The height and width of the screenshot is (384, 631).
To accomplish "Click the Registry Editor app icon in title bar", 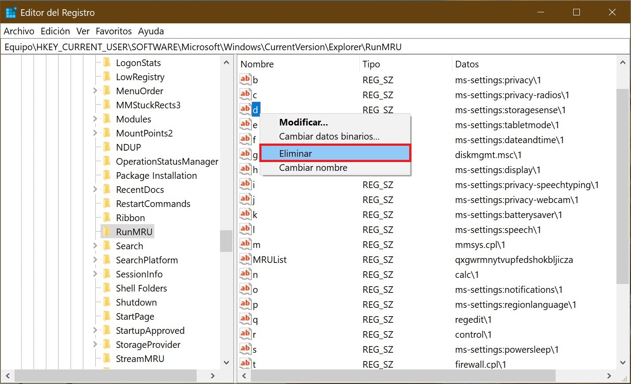I will pyautogui.click(x=11, y=12).
